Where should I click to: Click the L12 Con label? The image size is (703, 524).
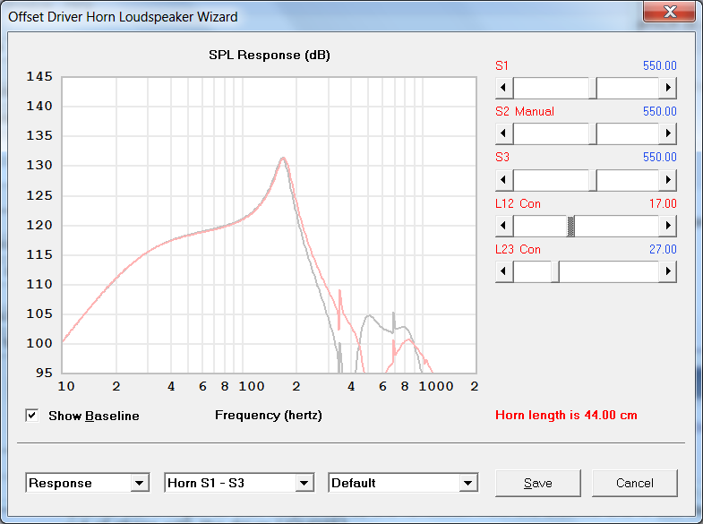518,204
